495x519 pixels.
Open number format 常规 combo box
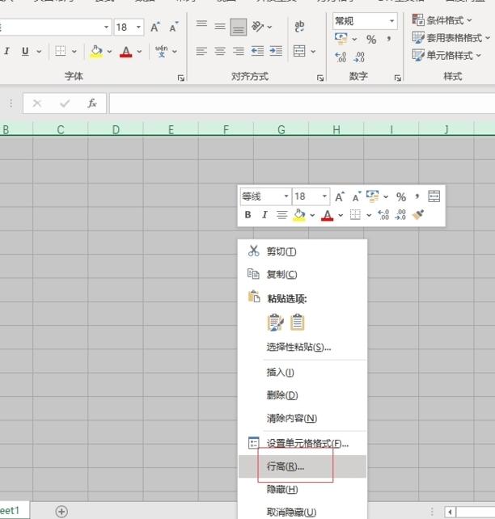[365, 21]
